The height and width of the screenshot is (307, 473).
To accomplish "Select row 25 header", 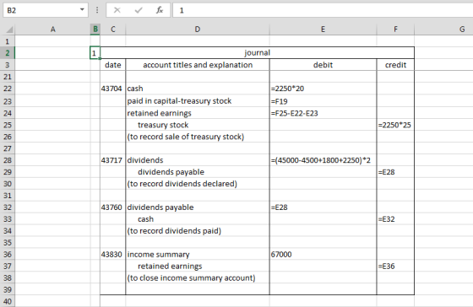I will click(x=8, y=125).
